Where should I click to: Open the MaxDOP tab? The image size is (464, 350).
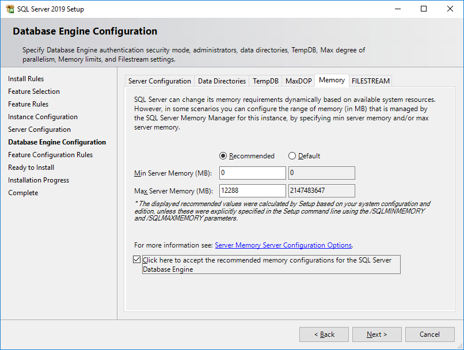coord(298,81)
